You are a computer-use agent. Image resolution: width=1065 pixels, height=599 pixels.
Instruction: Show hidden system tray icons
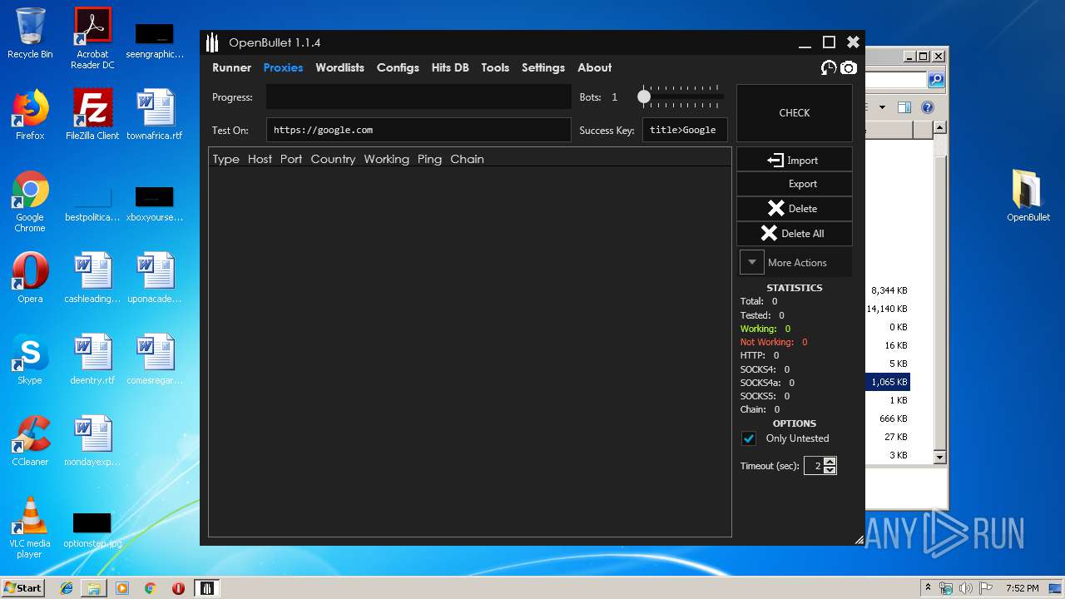click(928, 588)
